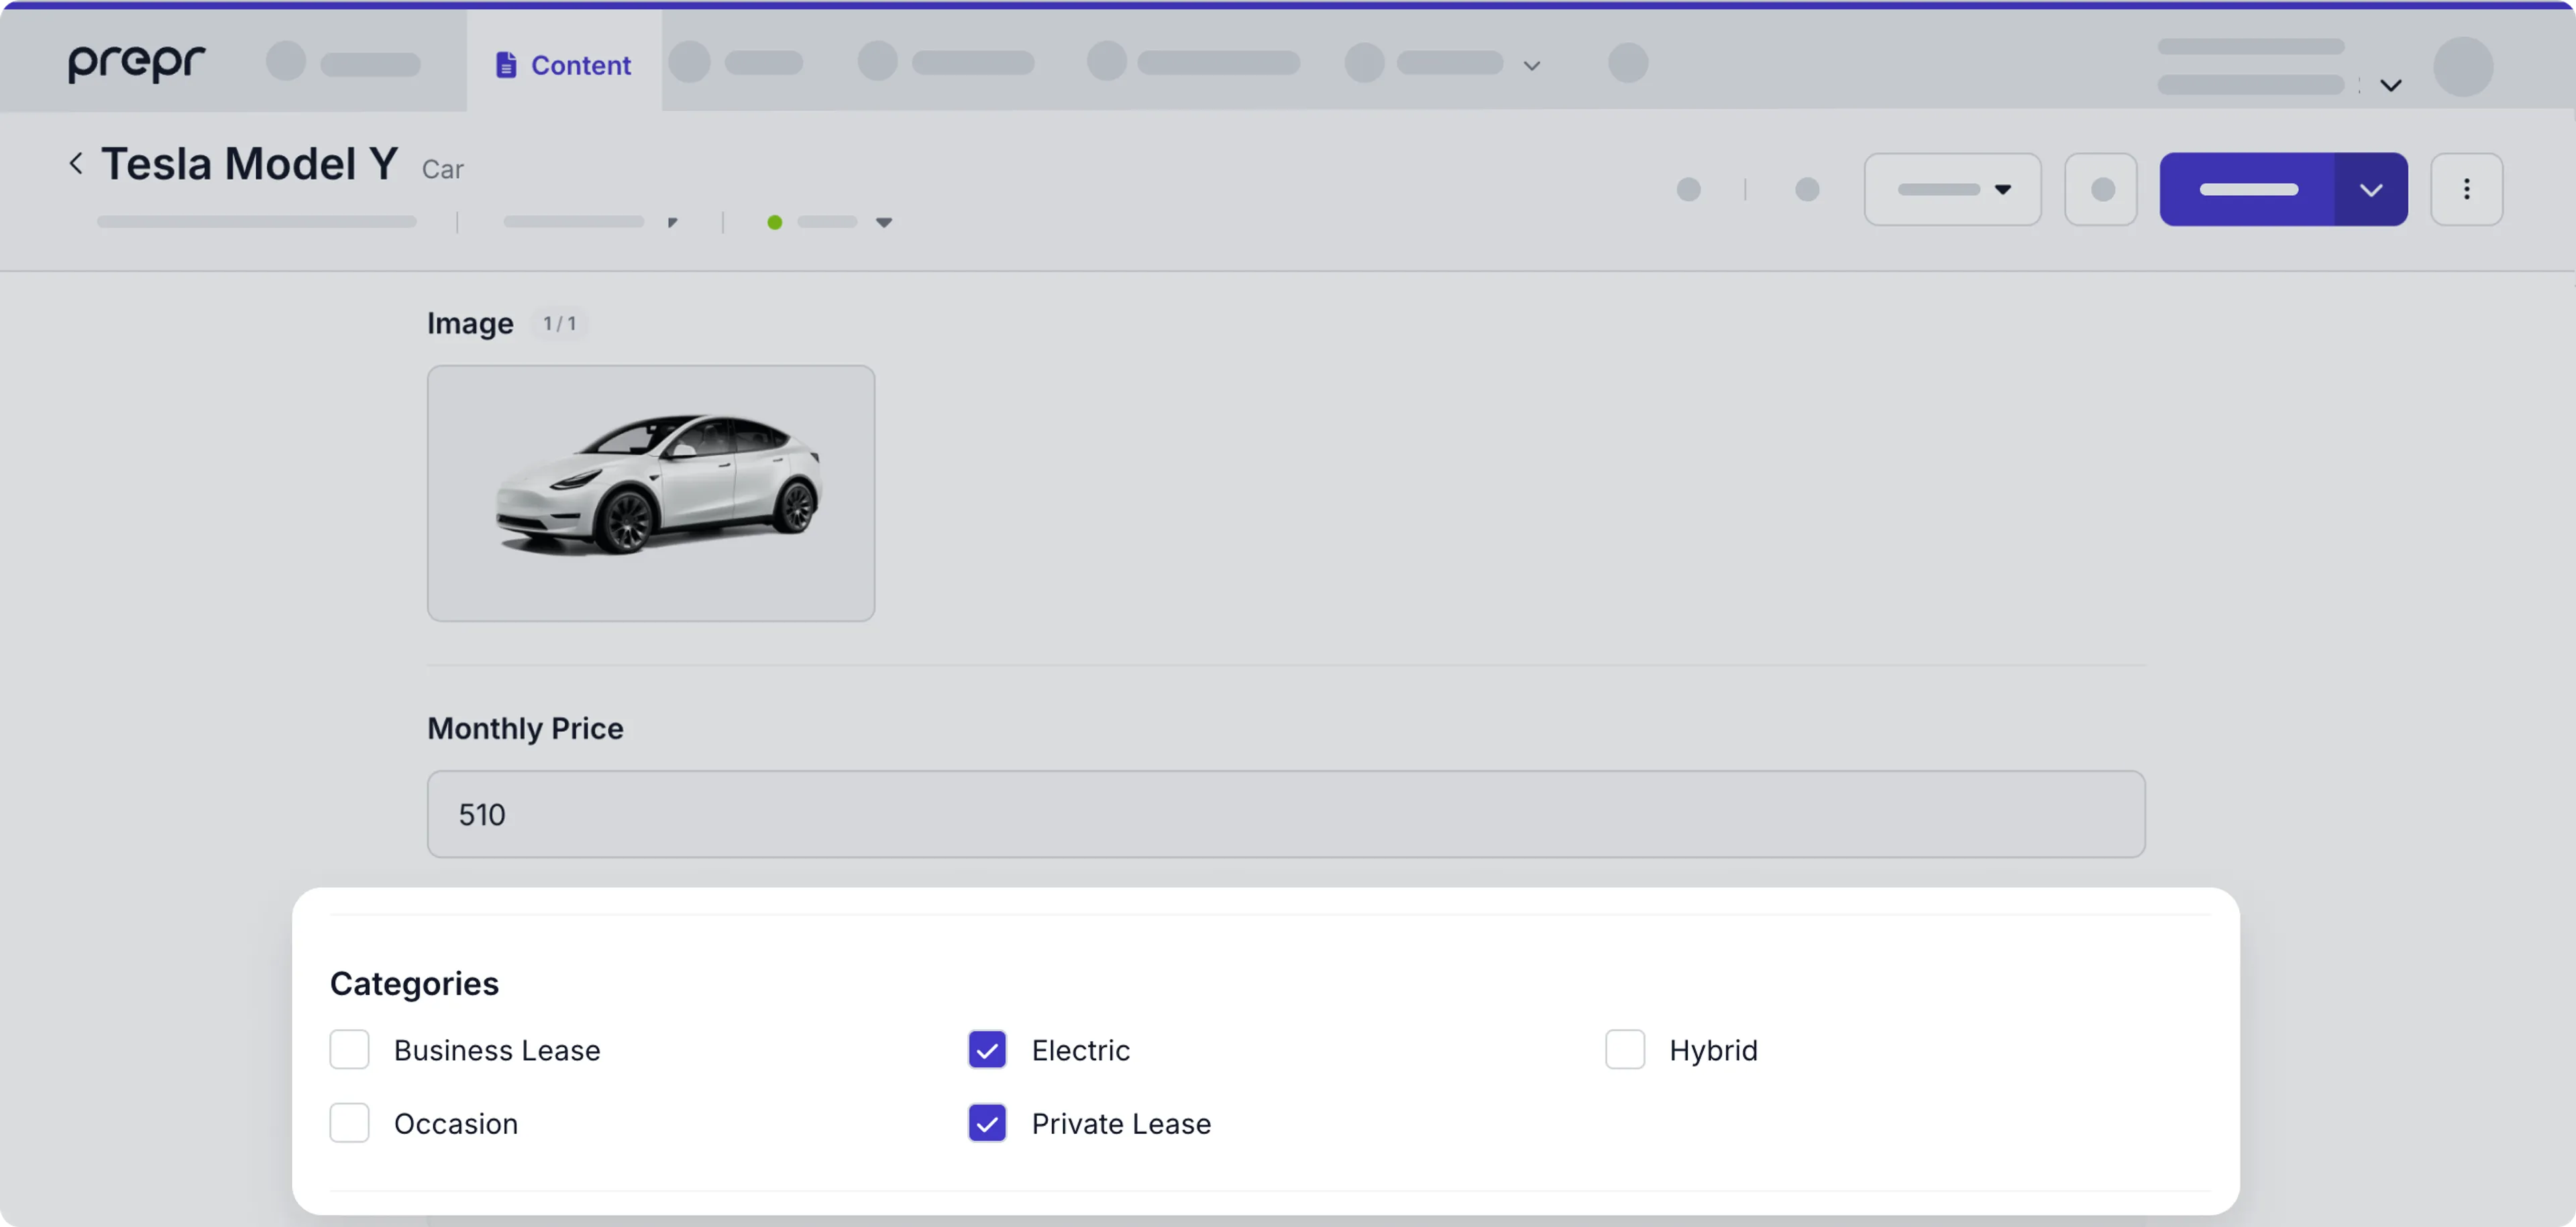The height and width of the screenshot is (1227, 2576).
Task: Tick the Occasion category checkbox
Action: pyautogui.click(x=350, y=1123)
